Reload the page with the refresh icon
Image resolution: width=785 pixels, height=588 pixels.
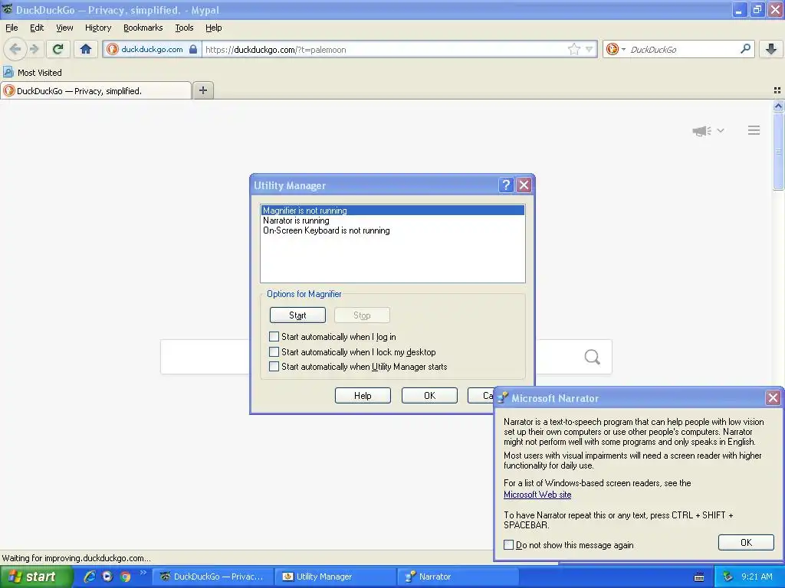(57, 49)
